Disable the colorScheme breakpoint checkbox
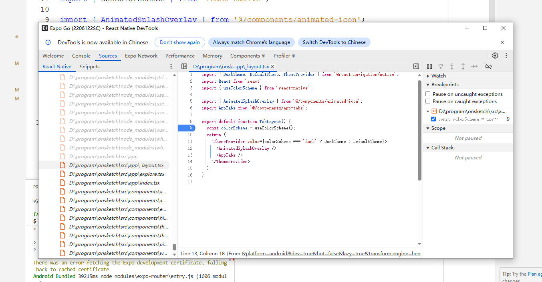542x282 pixels. [433, 119]
